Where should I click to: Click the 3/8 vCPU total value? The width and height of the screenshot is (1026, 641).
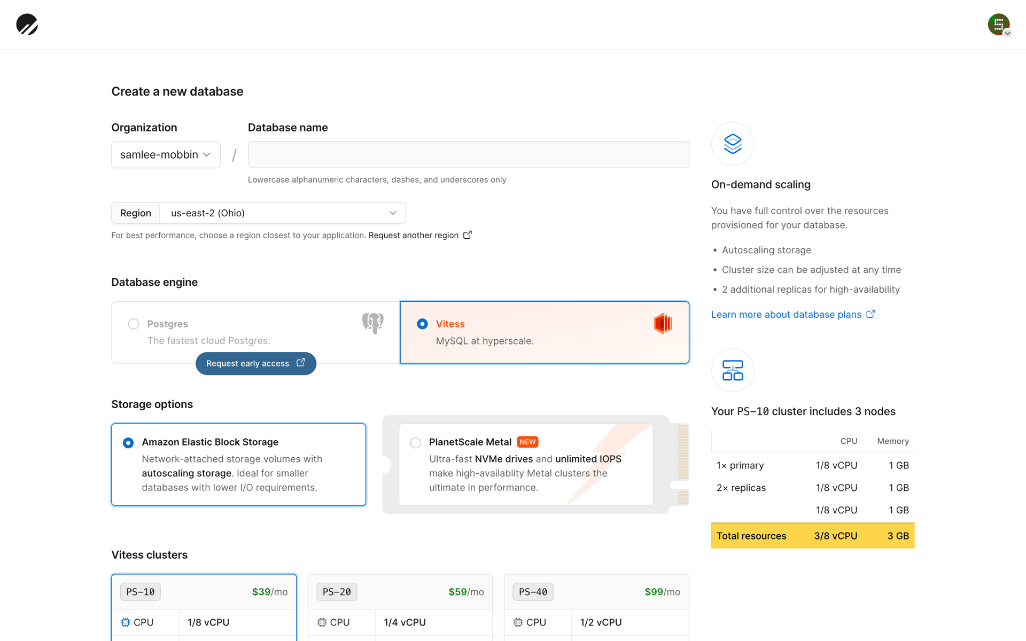[836, 536]
